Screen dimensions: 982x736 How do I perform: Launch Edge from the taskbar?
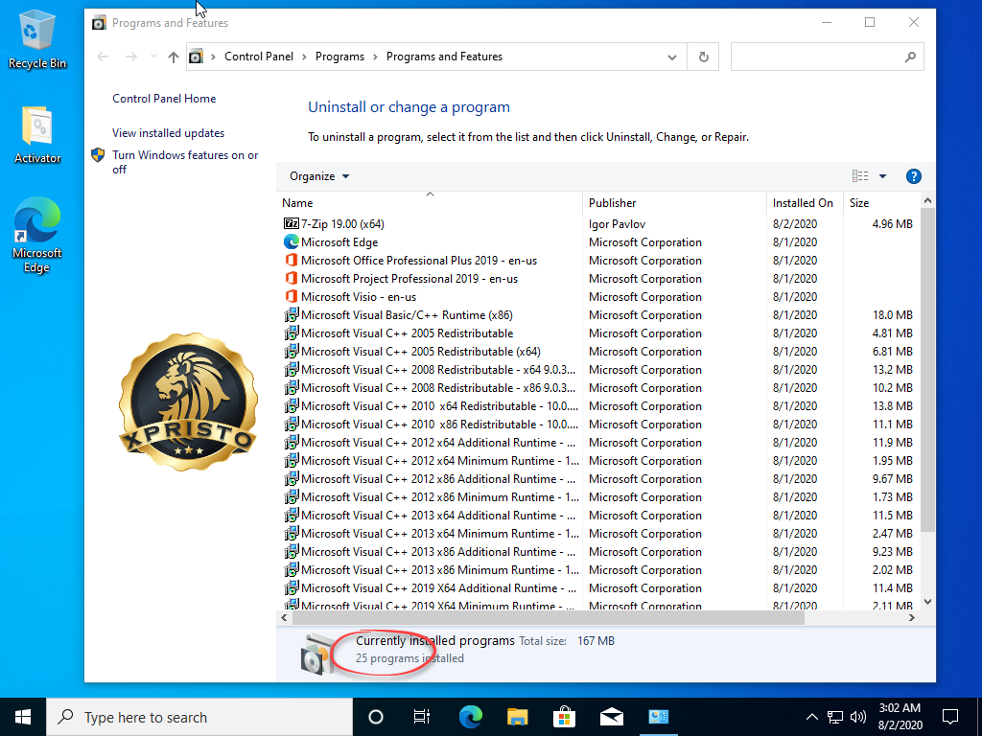pos(470,717)
